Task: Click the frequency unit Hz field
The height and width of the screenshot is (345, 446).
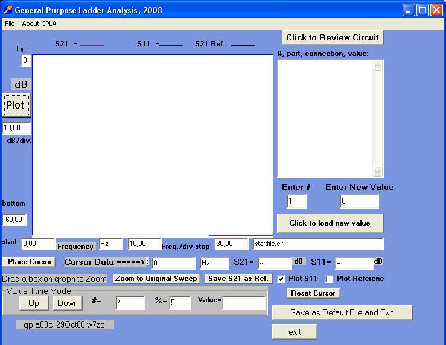Action: click(x=110, y=244)
